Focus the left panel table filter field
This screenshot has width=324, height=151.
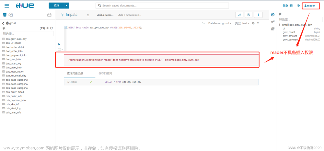coord(28,33)
